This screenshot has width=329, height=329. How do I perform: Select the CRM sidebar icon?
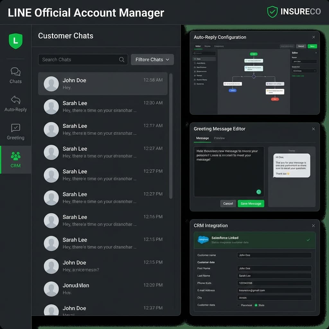pyautogui.click(x=15, y=160)
